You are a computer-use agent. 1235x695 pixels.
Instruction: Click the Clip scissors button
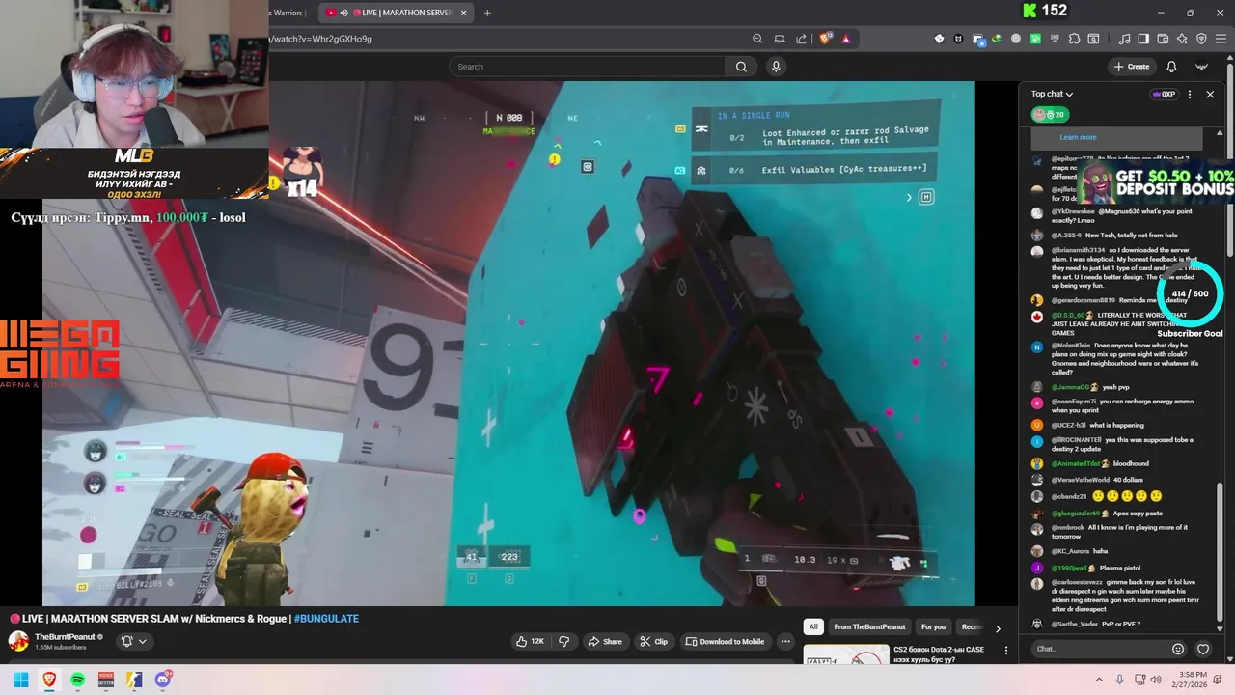[653, 641]
